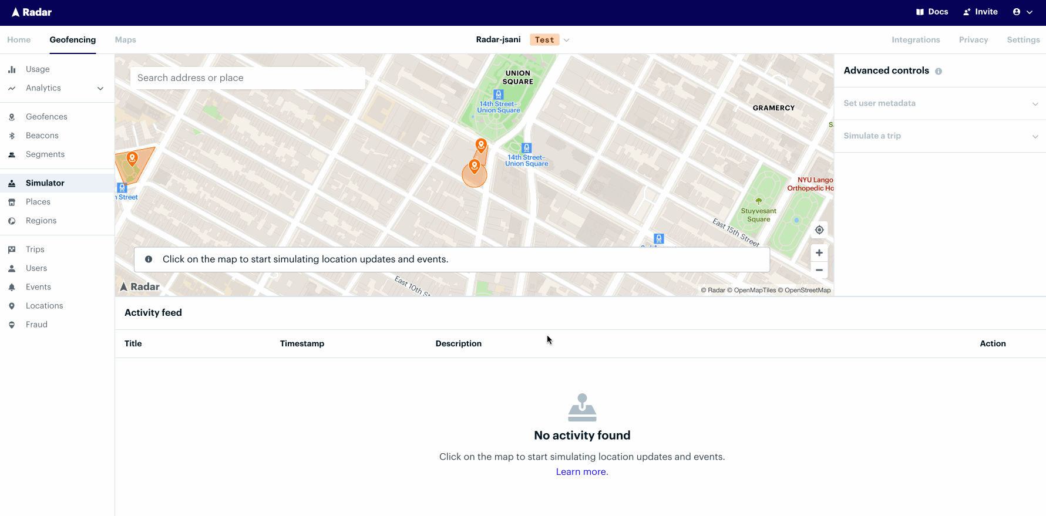Click the Radar logo on the map
This screenshot has width=1046, height=516.
tap(140, 286)
